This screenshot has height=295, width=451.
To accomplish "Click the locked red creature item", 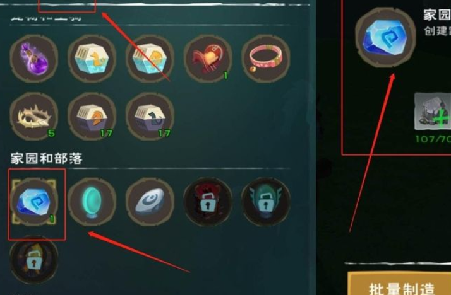I will point(208,202).
